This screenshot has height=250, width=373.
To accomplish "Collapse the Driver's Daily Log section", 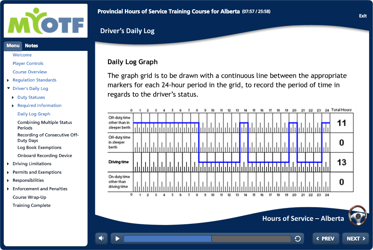I will point(8,88).
